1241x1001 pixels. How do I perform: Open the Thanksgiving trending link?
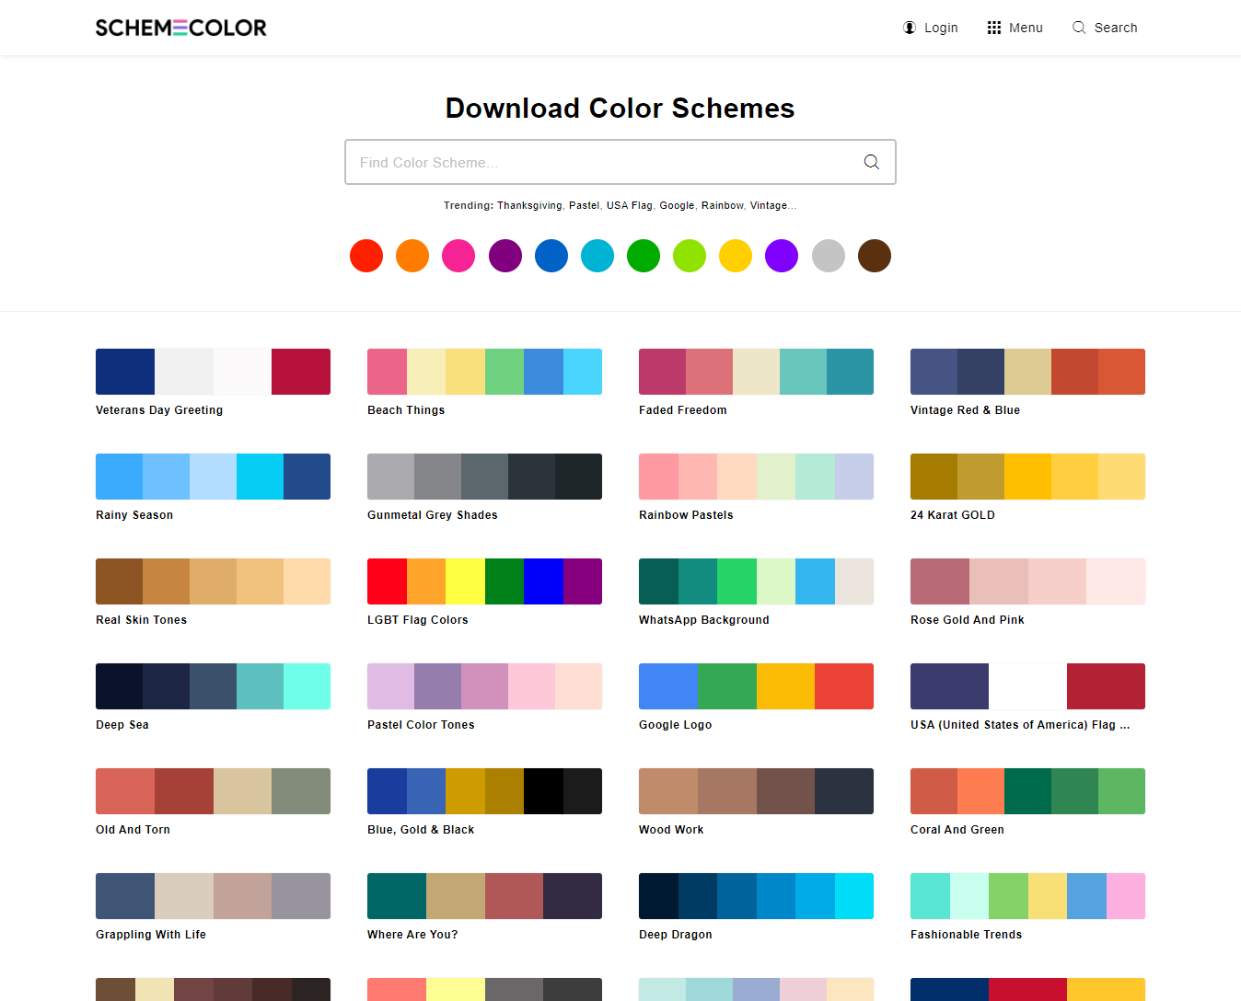pos(529,205)
